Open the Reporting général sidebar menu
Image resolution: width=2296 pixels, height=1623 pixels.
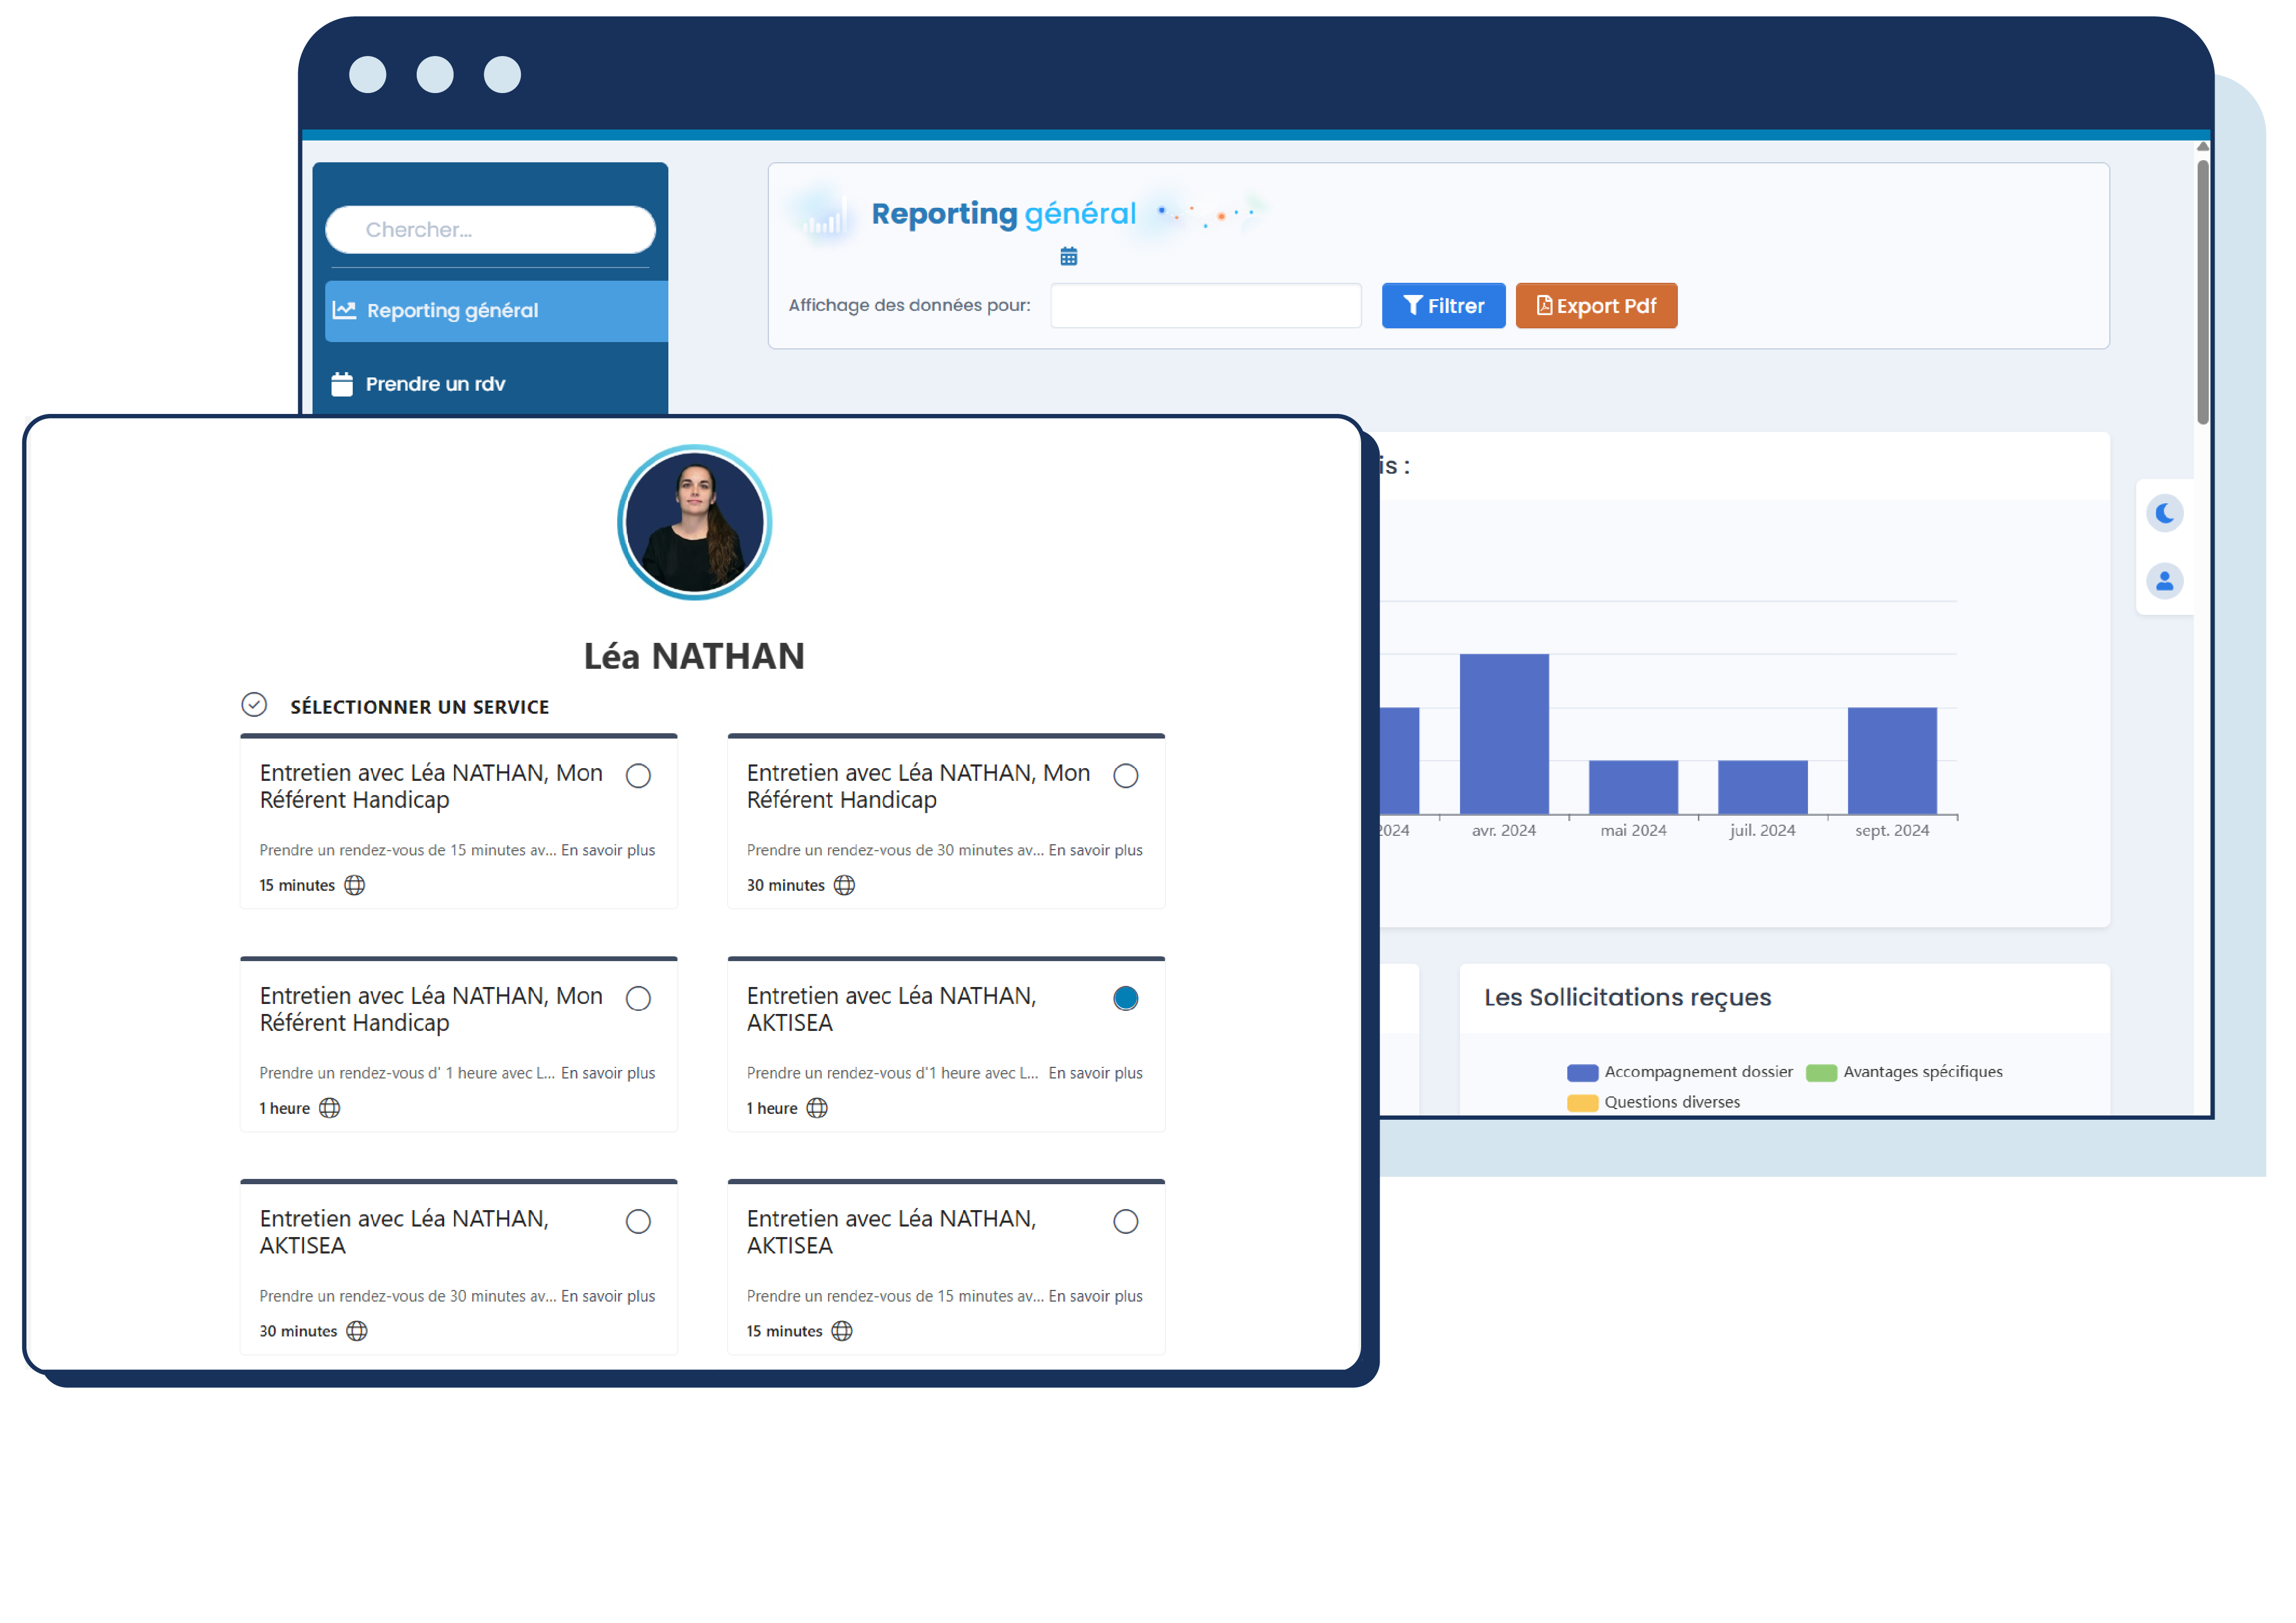pyautogui.click(x=496, y=311)
